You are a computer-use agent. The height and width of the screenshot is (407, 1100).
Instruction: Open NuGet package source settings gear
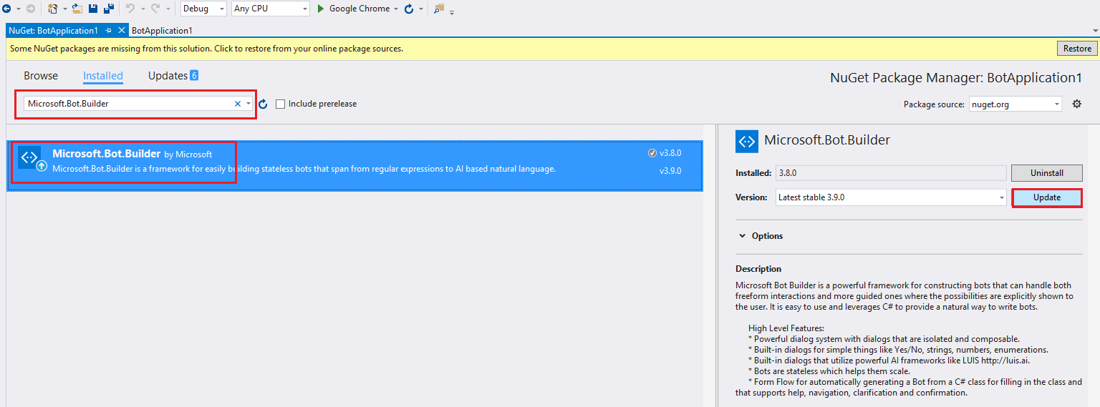(x=1076, y=104)
